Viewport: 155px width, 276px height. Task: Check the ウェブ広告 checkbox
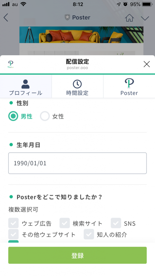coord(13,223)
